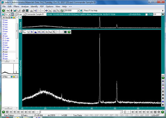This screenshot has width=166, height=118.
Task: Click the green help icon in plot toolbar
Action: (x=69, y=32)
